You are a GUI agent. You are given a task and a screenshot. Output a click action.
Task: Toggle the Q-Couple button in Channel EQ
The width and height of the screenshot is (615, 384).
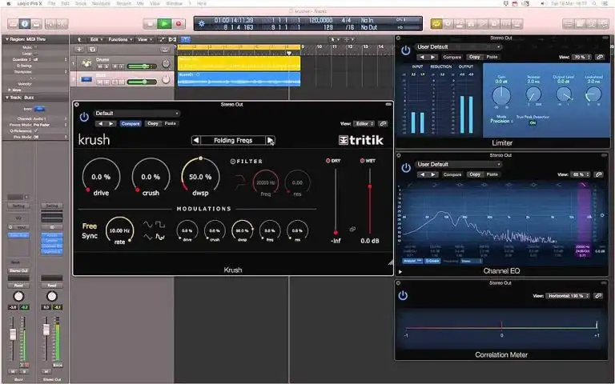(x=432, y=261)
